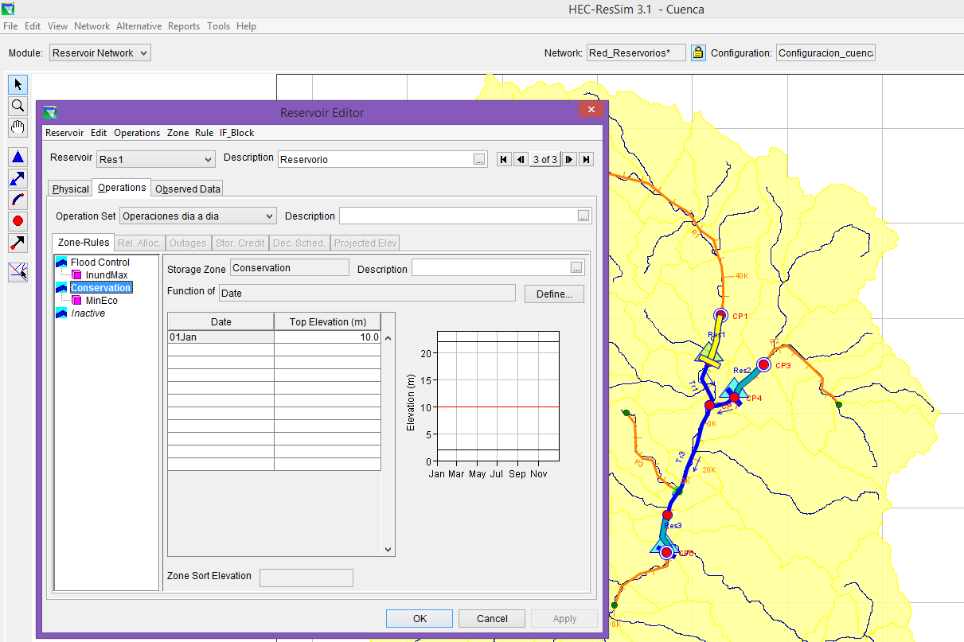The width and height of the screenshot is (964, 642).
Task: Open the editor's Zone menu
Action: click(x=178, y=133)
